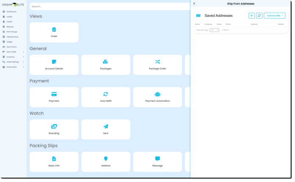Collapse the Ship From Addresses panel

coord(194,3)
